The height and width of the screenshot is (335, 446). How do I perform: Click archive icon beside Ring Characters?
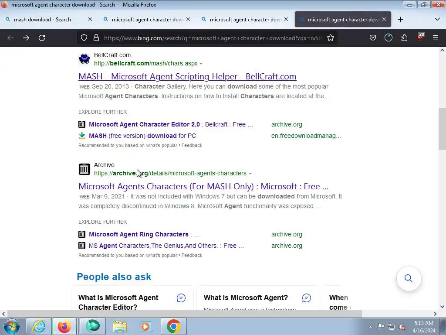point(82,234)
